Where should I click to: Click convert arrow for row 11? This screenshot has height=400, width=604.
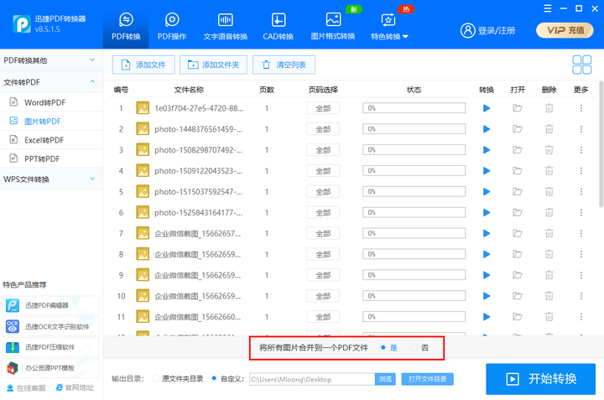click(x=487, y=317)
